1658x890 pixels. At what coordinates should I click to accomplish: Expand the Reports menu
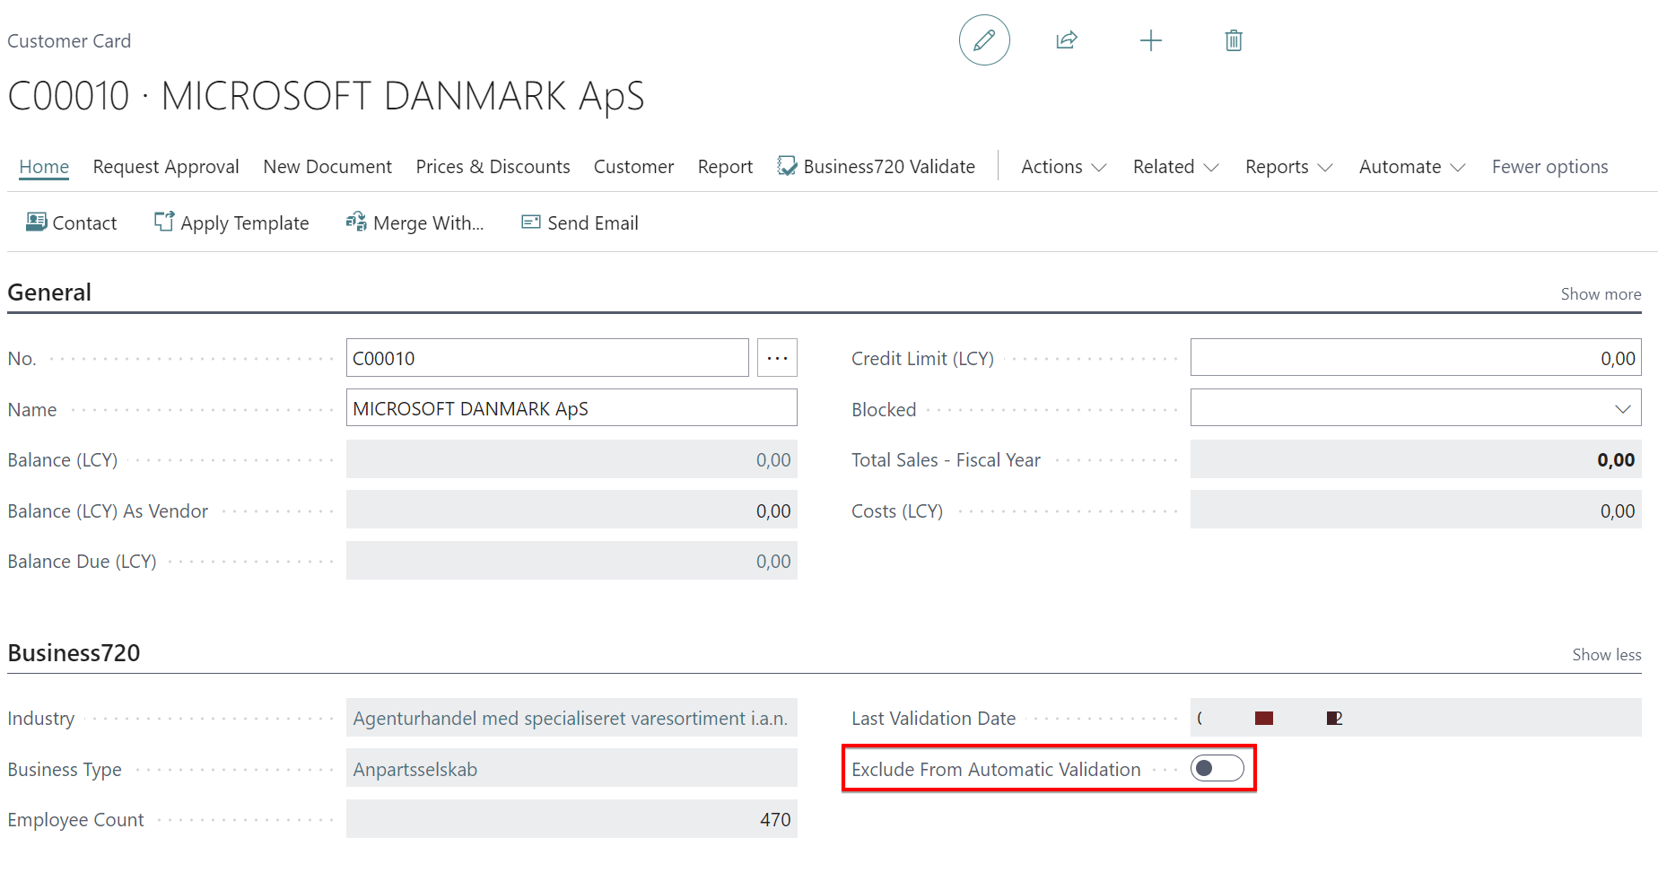pyautogui.click(x=1289, y=167)
